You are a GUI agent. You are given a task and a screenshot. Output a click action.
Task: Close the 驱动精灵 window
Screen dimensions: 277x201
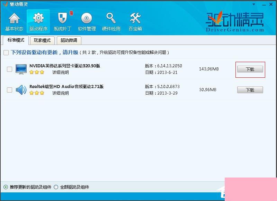(271, 4)
